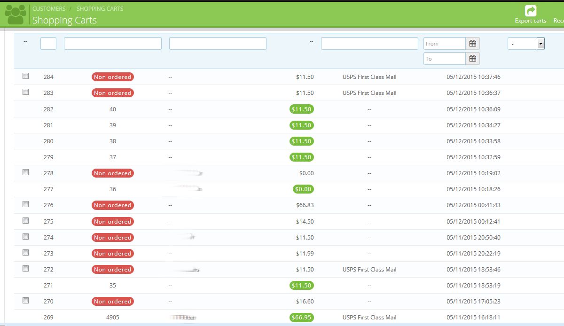
Task: Click the Export carts button label
Action: (x=531, y=21)
